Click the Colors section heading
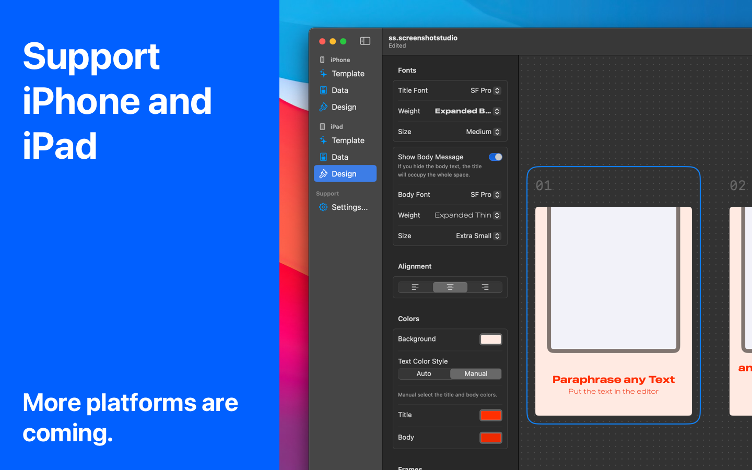Viewport: 752px width, 470px height. 408,319
